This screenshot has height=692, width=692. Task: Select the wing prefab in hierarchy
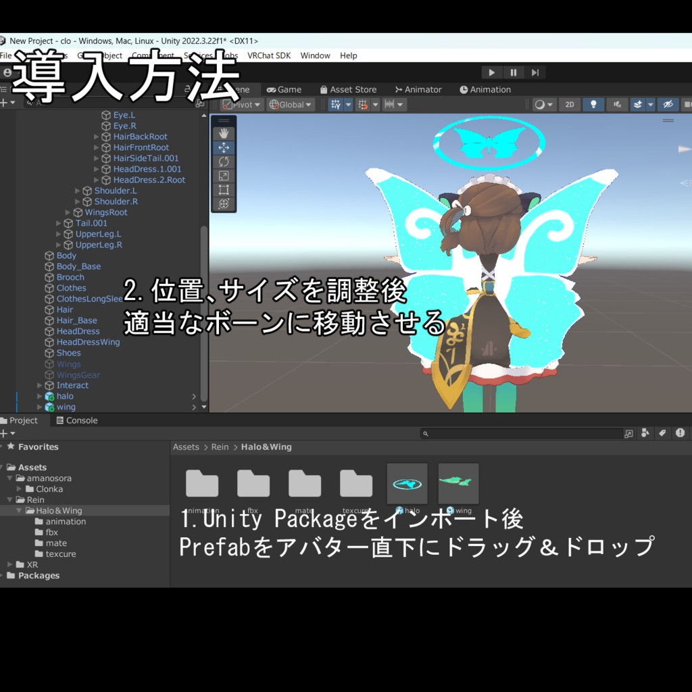pyautogui.click(x=66, y=407)
